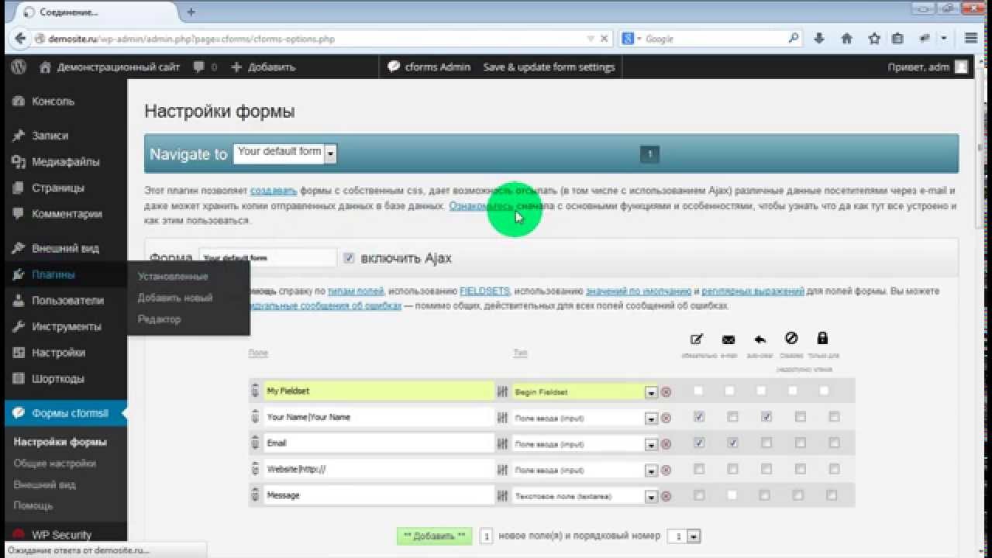This screenshot has width=992, height=558.
Task: Click drag handle of Your Name row
Action: tap(254, 417)
